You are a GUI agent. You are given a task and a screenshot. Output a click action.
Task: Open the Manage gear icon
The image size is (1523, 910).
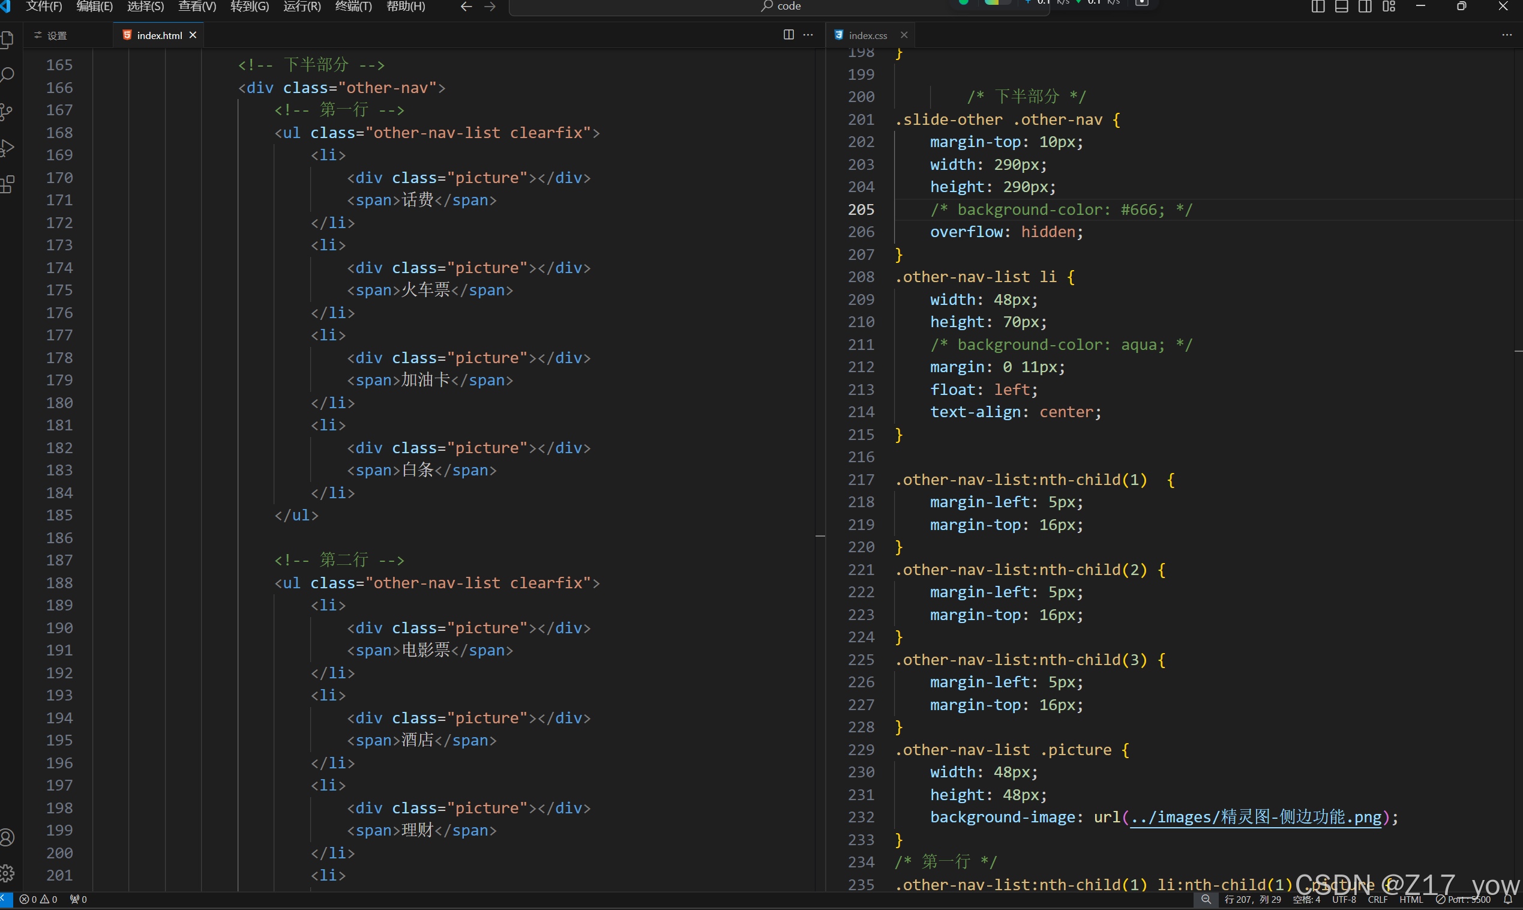coord(7,873)
